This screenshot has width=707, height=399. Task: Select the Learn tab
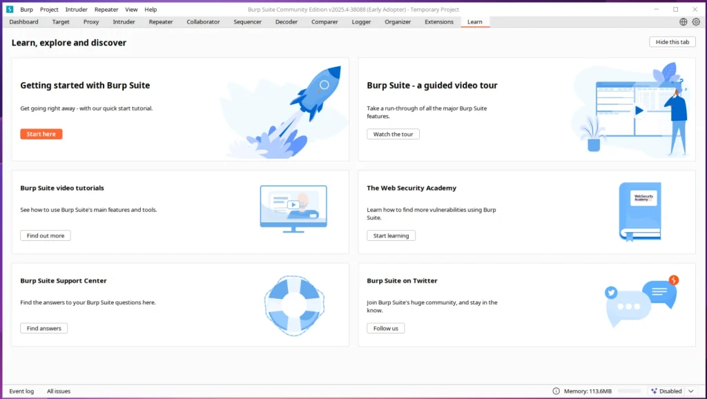tap(475, 21)
